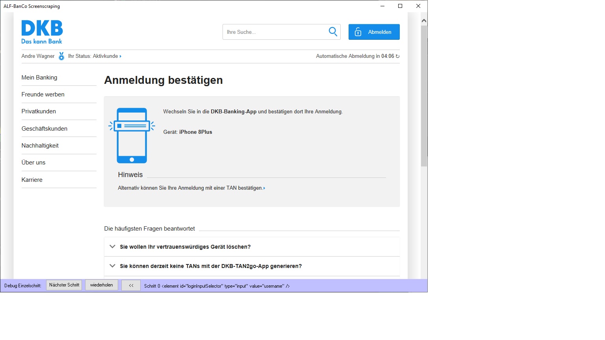Expand the 'keine TANs generieren' FAQ chevron
The width and height of the screenshot is (605, 340).
tap(112, 266)
